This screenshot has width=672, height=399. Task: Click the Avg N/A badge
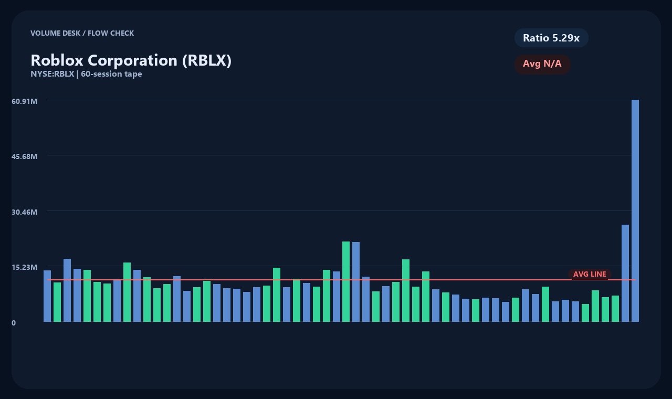tap(542, 64)
